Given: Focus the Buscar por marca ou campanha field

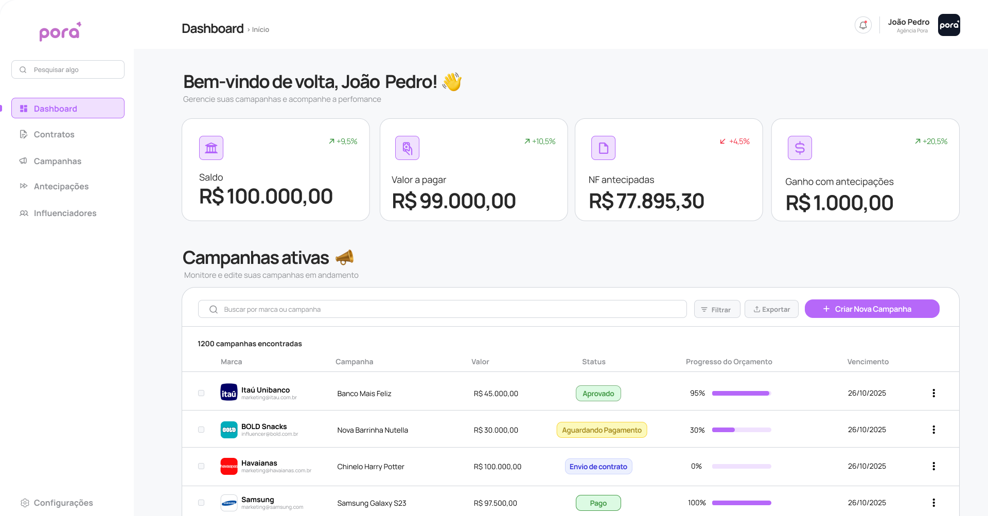Looking at the screenshot, I should click(x=443, y=309).
